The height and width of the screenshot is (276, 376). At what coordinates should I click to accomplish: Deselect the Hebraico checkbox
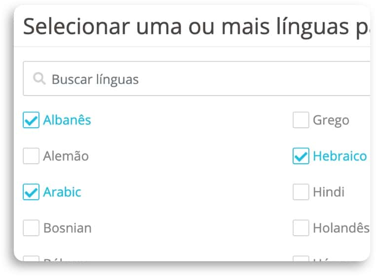pyautogui.click(x=301, y=156)
